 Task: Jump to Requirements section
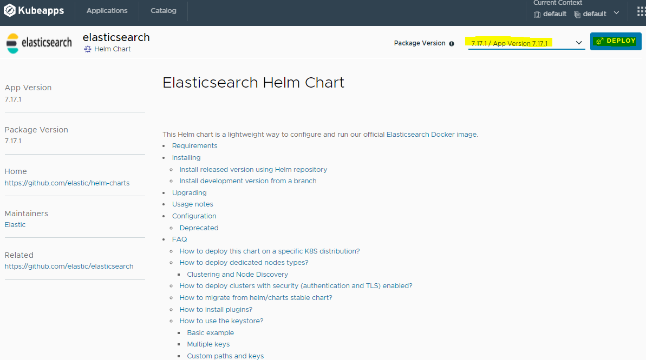tap(194, 145)
